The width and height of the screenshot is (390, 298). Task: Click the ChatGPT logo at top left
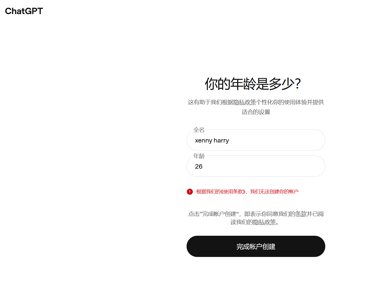click(24, 11)
